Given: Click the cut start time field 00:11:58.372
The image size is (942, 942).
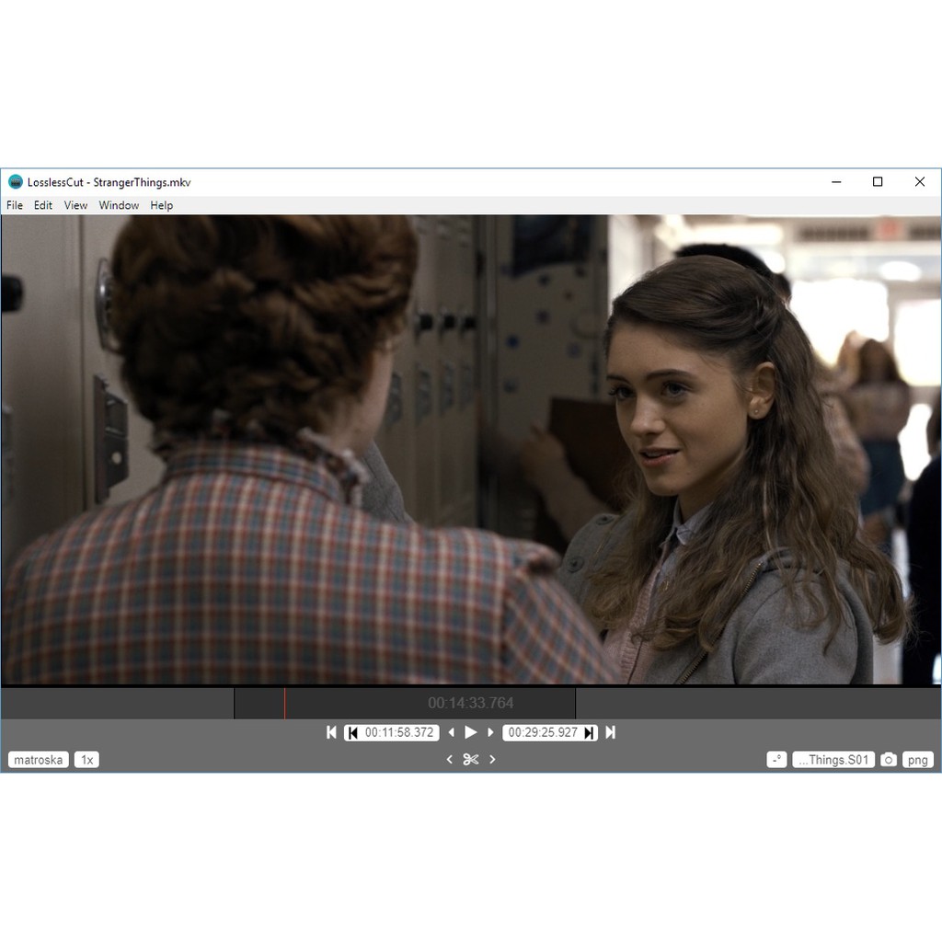Looking at the screenshot, I should coord(398,732).
